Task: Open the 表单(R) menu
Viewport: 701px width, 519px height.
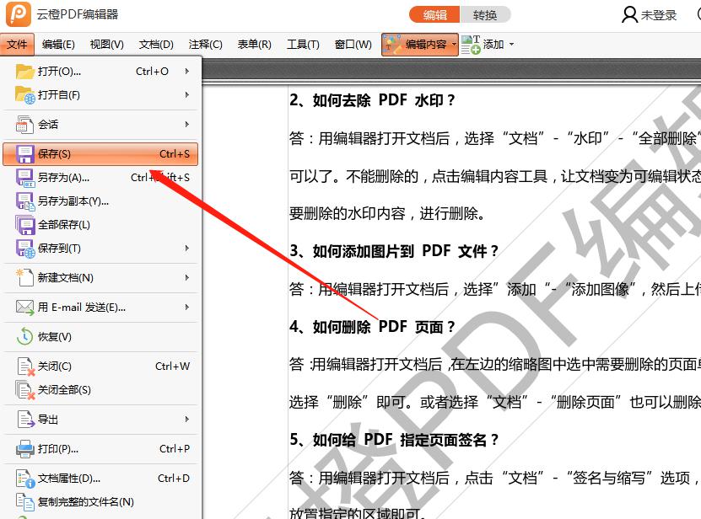Action: [255, 44]
